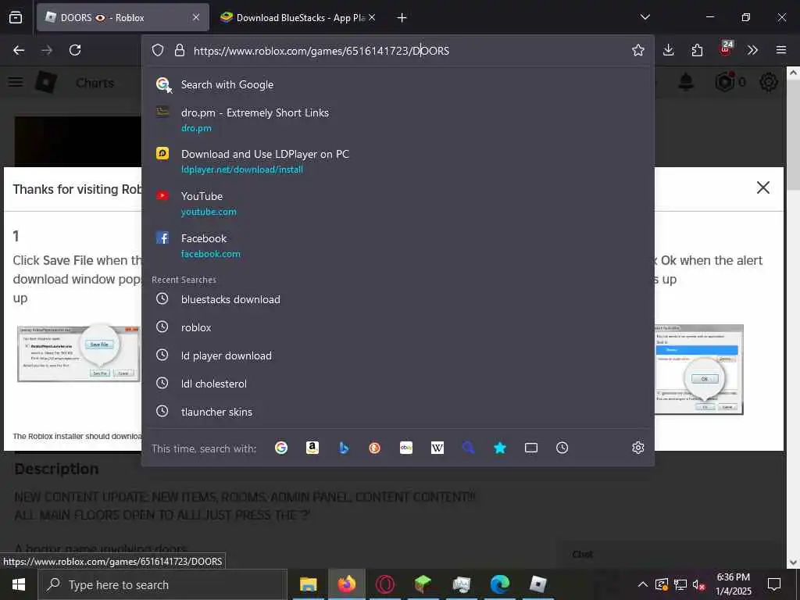
Task: List all tabs dropdown arrow
Action: tap(645, 17)
